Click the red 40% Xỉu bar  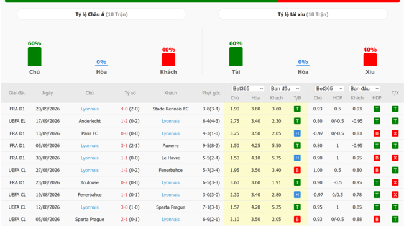click(x=370, y=60)
